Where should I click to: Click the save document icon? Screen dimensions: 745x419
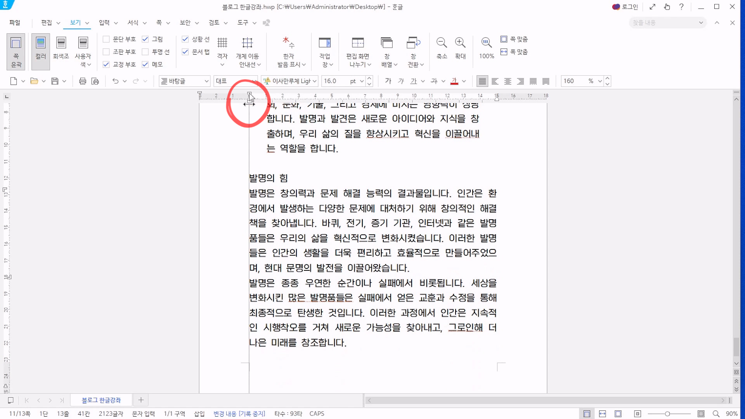point(55,81)
